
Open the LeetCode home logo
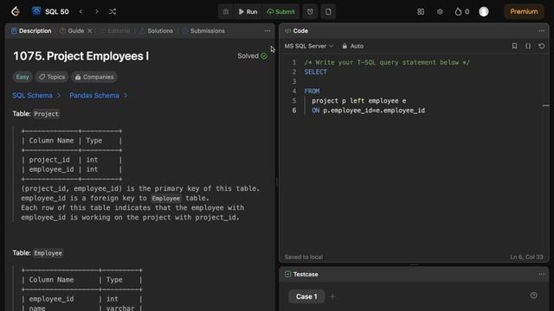point(16,11)
